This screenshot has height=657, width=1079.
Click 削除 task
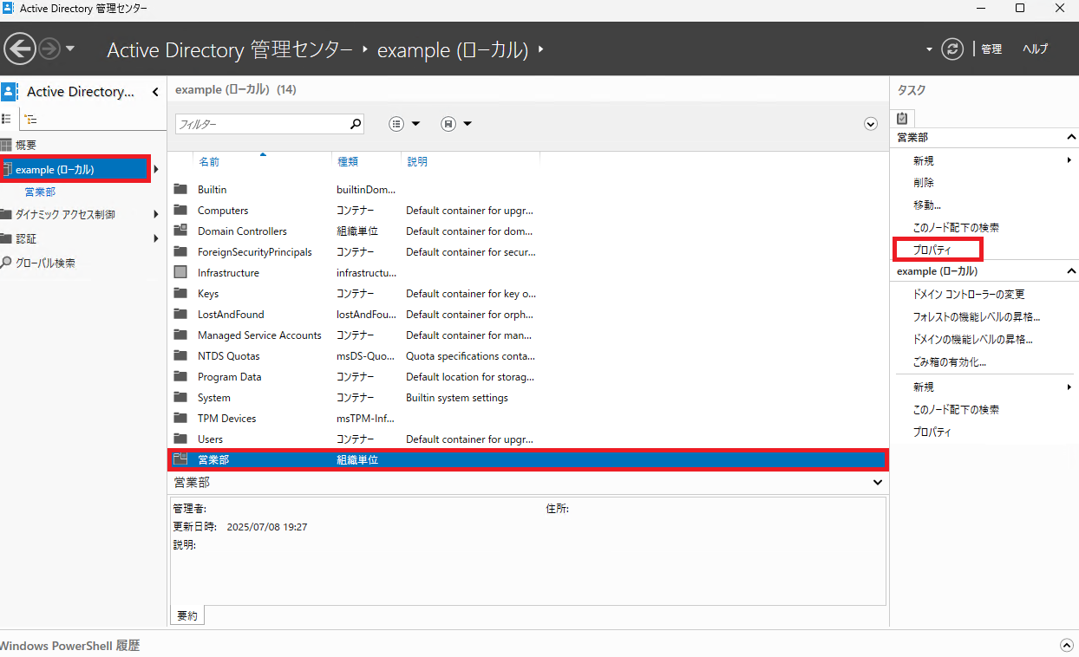(924, 183)
